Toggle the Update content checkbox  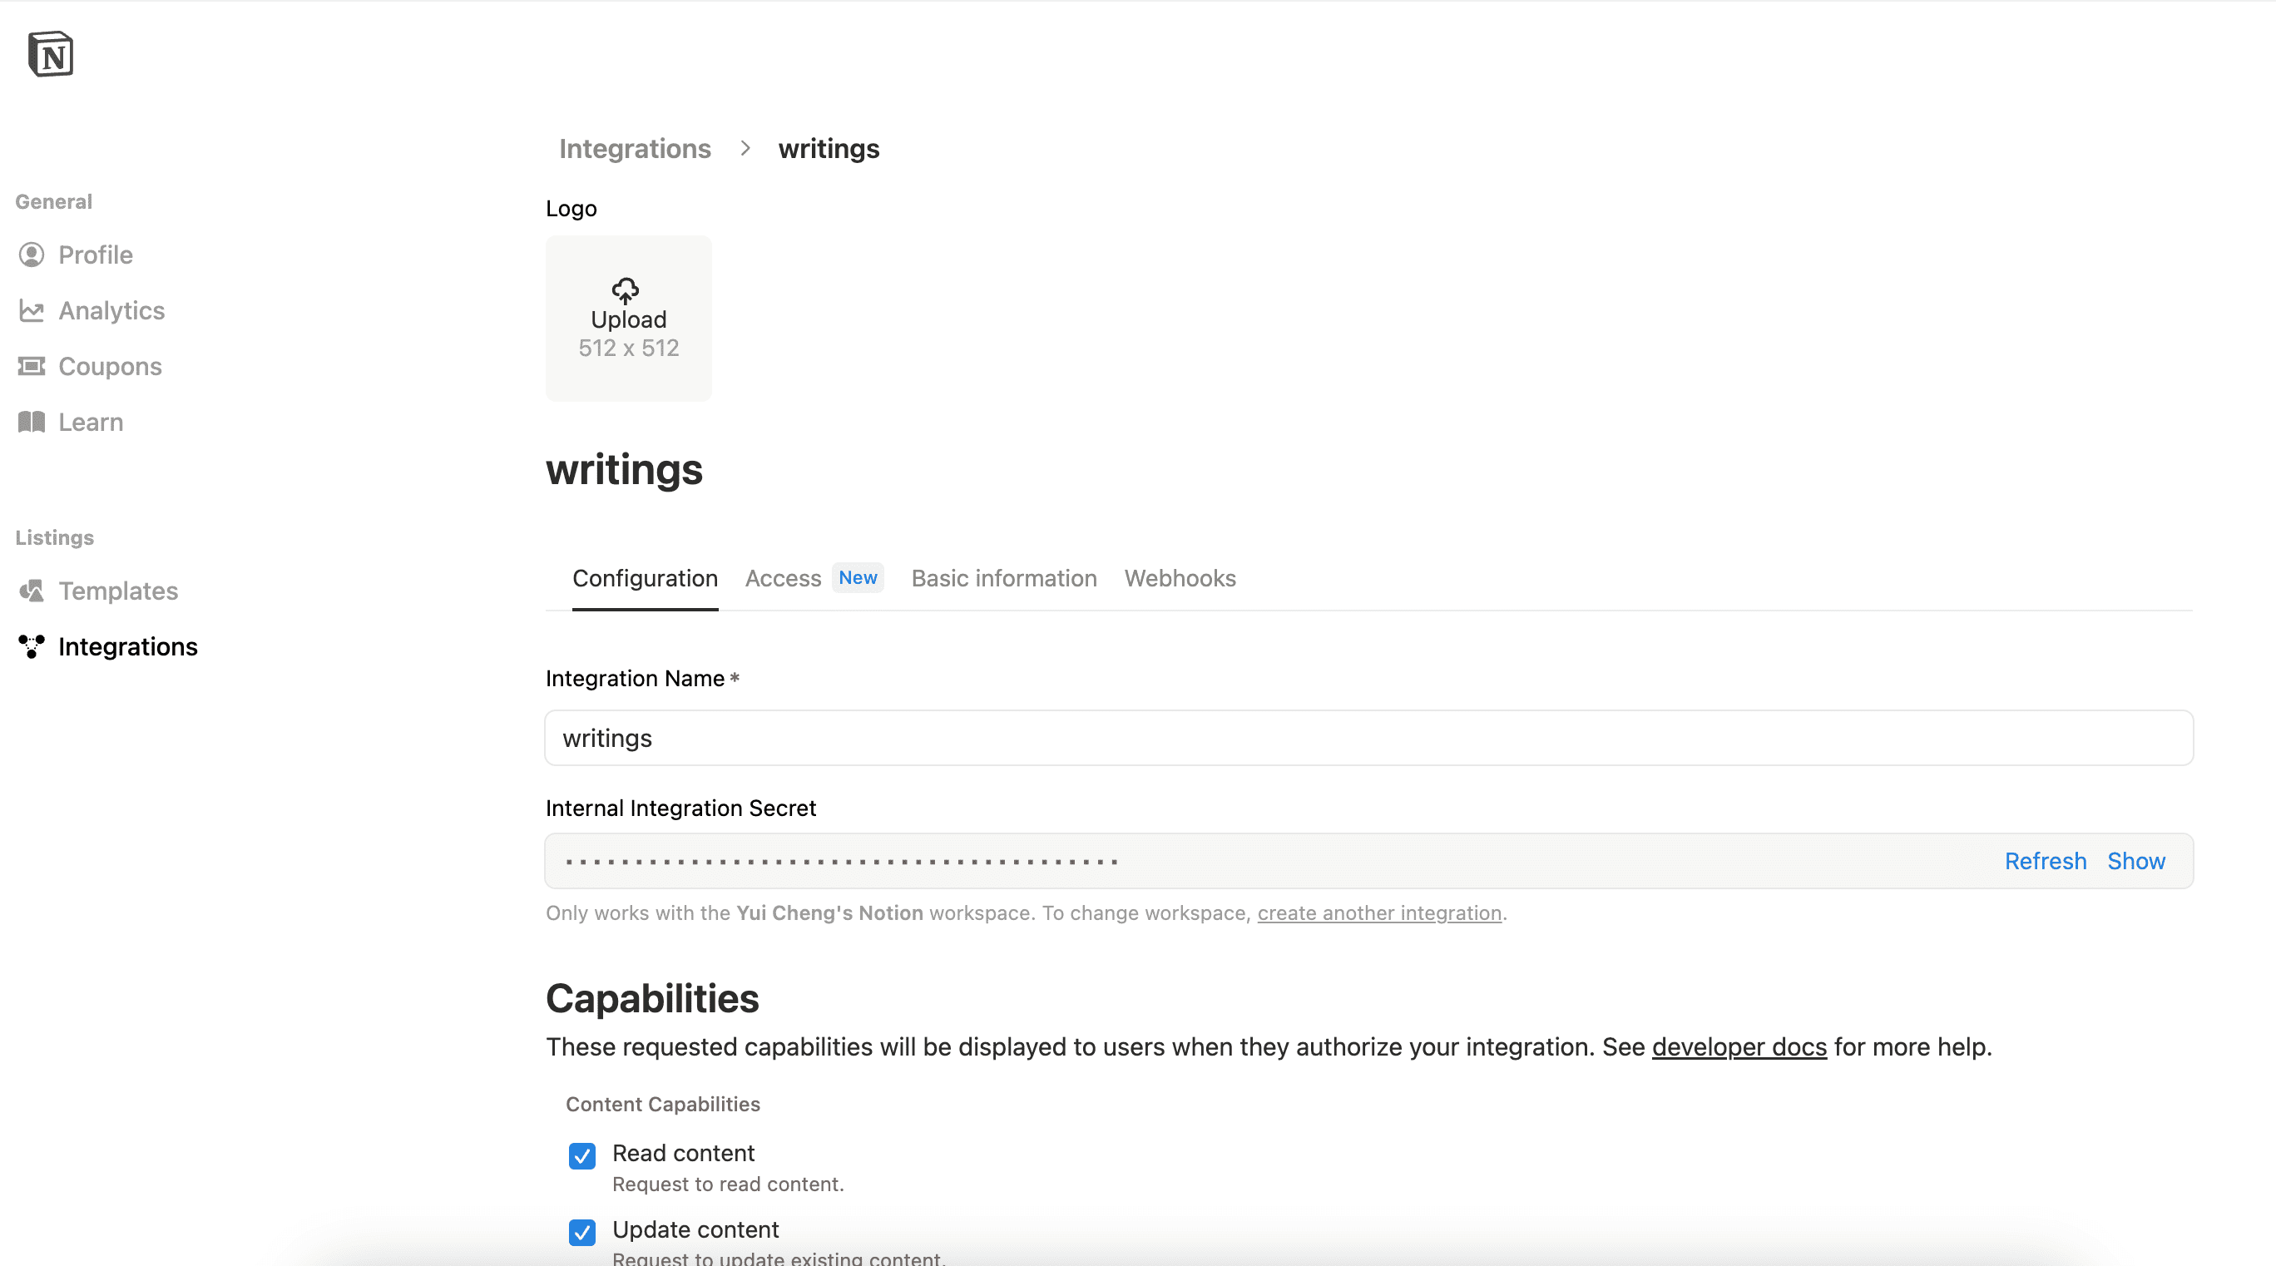[x=582, y=1232]
